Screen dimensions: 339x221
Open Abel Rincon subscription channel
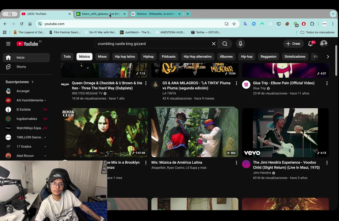pos(26,156)
